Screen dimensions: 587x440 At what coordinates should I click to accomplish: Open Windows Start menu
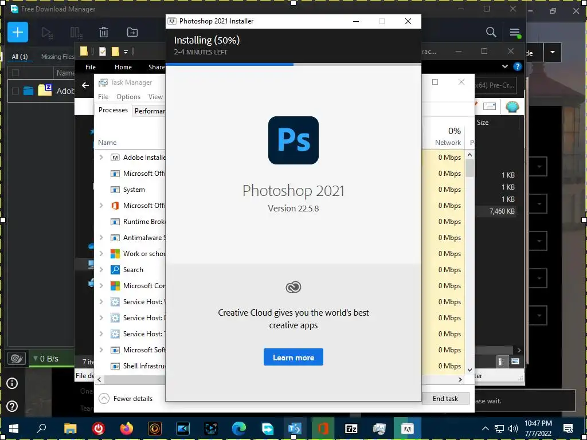pos(14,429)
